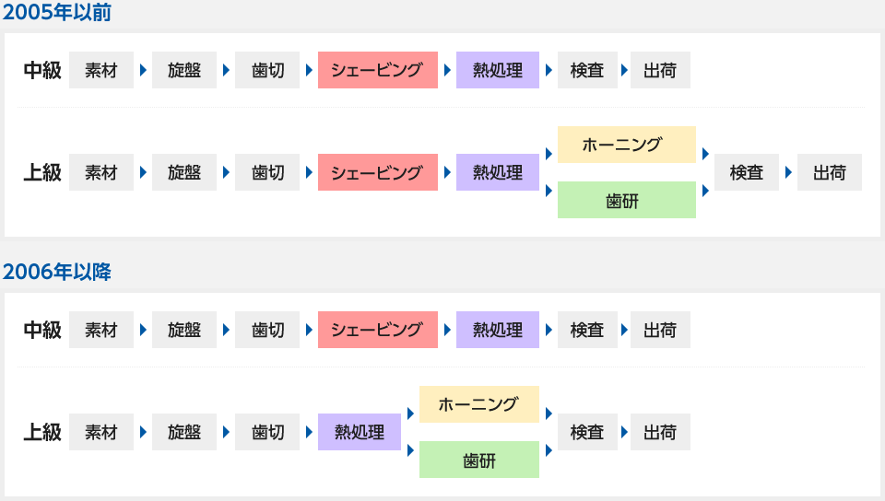The height and width of the screenshot is (501, 885).
Task: Select the purple 熱処理 box in 2005 中級 row
Action: (x=497, y=70)
